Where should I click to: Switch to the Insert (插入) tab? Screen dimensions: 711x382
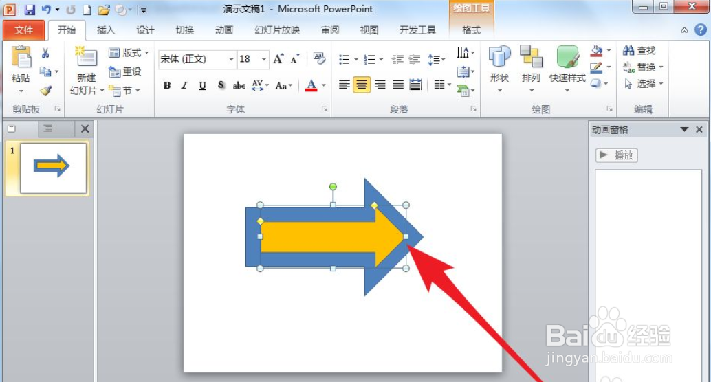coord(106,30)
